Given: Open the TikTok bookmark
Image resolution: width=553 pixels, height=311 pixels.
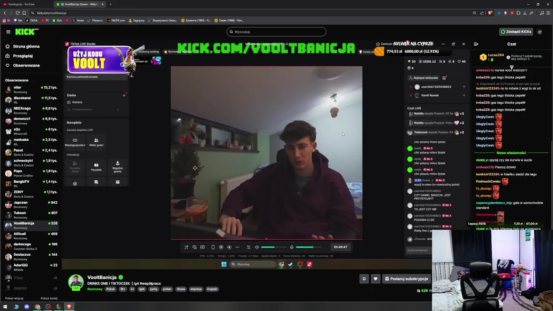Looking at the screenshot, I should 32,20.
